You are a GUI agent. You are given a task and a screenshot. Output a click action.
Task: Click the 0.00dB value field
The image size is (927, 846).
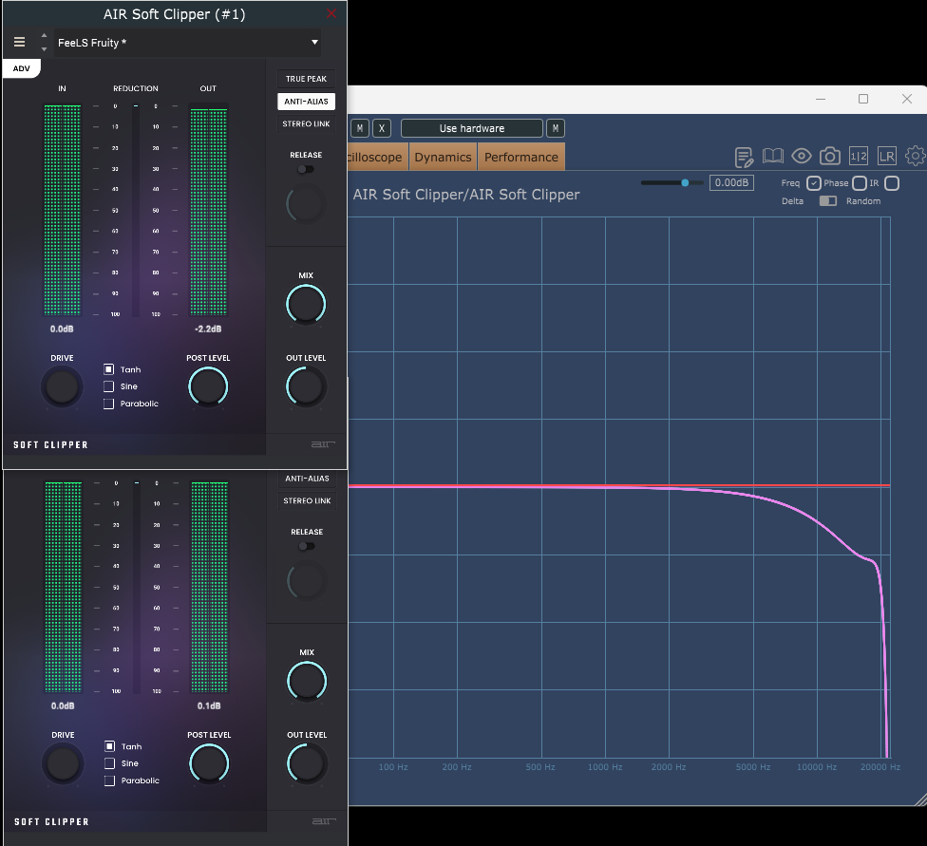(731, 182)
